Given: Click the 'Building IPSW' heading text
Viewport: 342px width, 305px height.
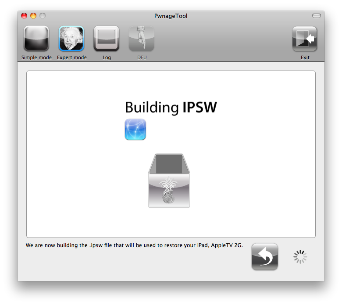Looking at the screenshot, I should 171,107.
